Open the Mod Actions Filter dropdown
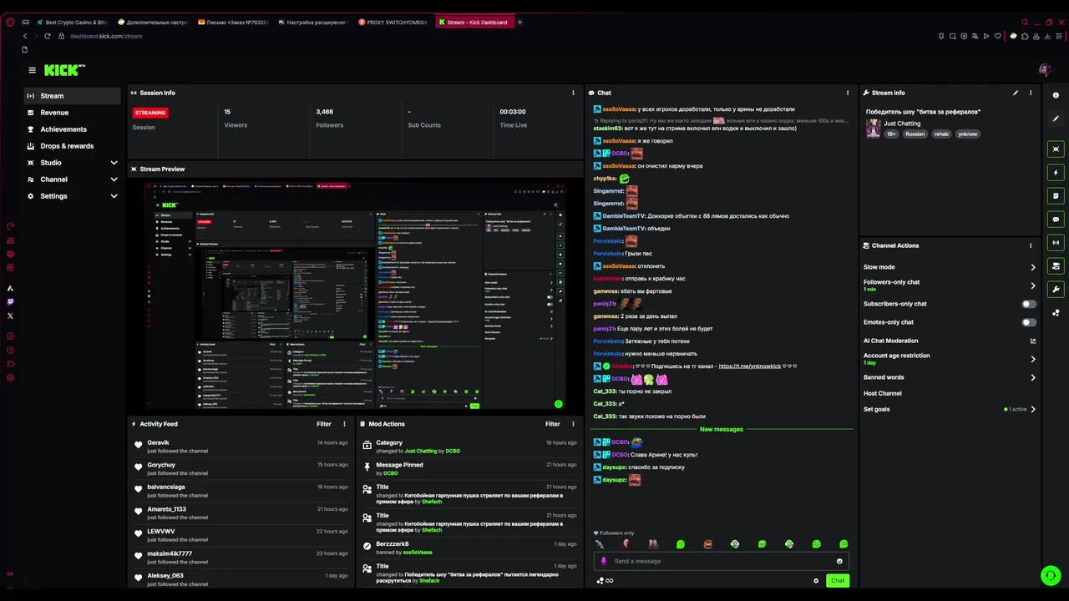 point(552,424)
